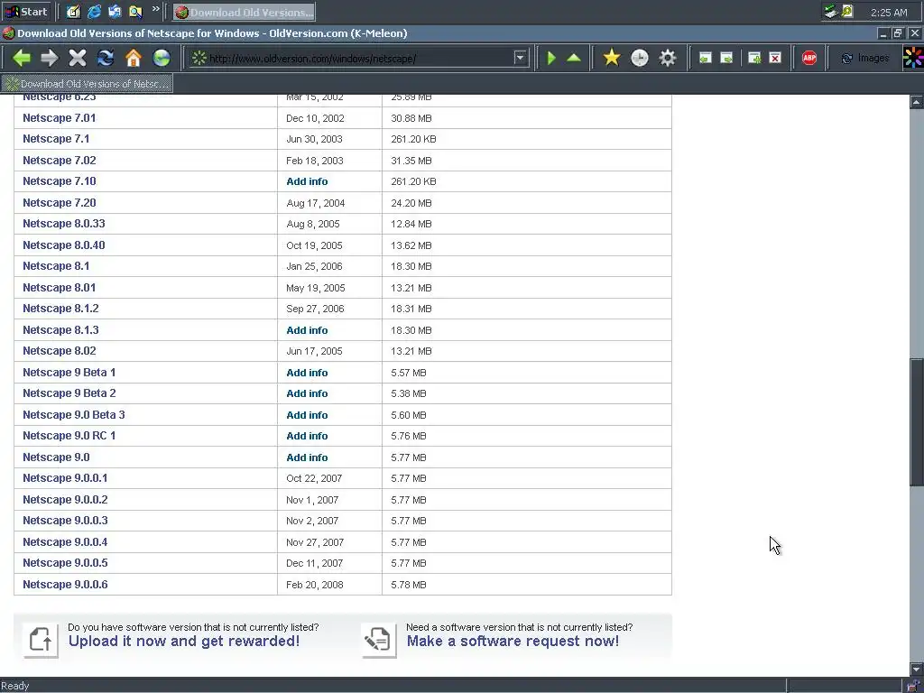The height and width of the screenshot is (693, 924).
Task: Open History via the clock icon
Action: pos(640,58)
